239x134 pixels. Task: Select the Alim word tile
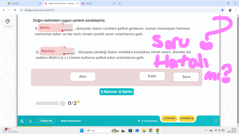click(83, 77)
